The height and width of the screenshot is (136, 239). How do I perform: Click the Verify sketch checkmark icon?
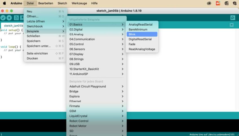click(x=3, y=18)
